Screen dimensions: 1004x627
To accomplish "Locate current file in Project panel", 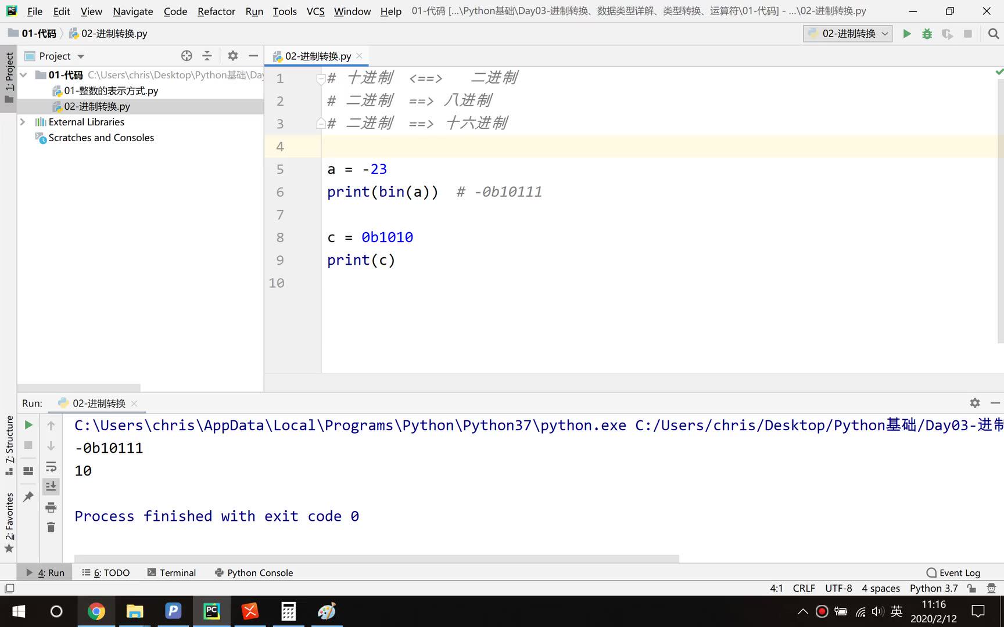I will (187, 56).
